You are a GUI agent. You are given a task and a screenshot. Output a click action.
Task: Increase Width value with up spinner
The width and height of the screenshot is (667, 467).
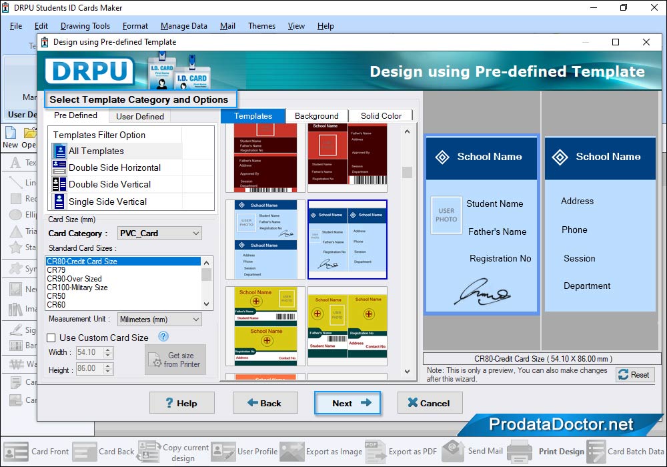click(108, 350)
